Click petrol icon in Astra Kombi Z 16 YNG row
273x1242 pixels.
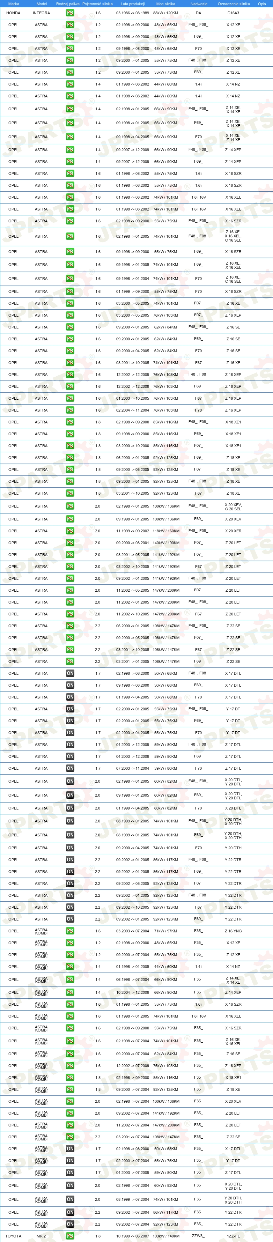click(70, 931)
